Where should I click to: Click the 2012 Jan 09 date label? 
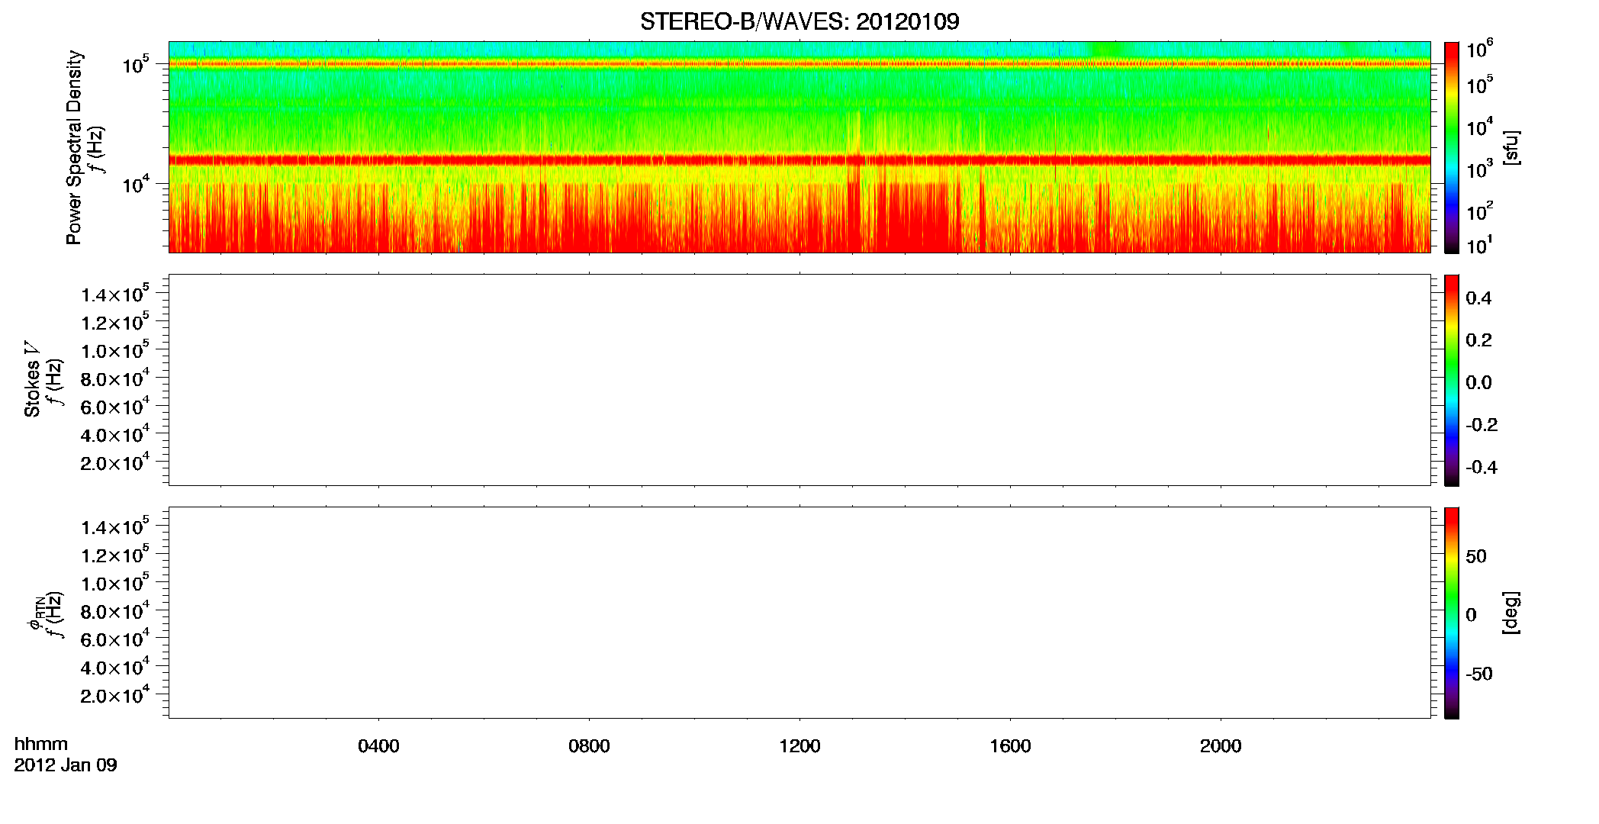(66, 765)
